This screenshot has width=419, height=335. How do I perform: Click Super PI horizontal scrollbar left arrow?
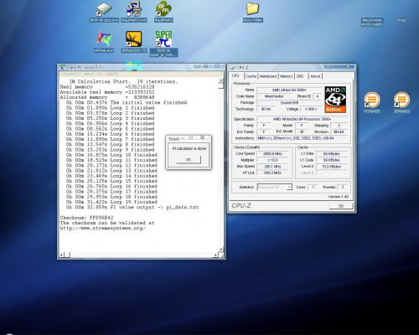coord(62,255)
